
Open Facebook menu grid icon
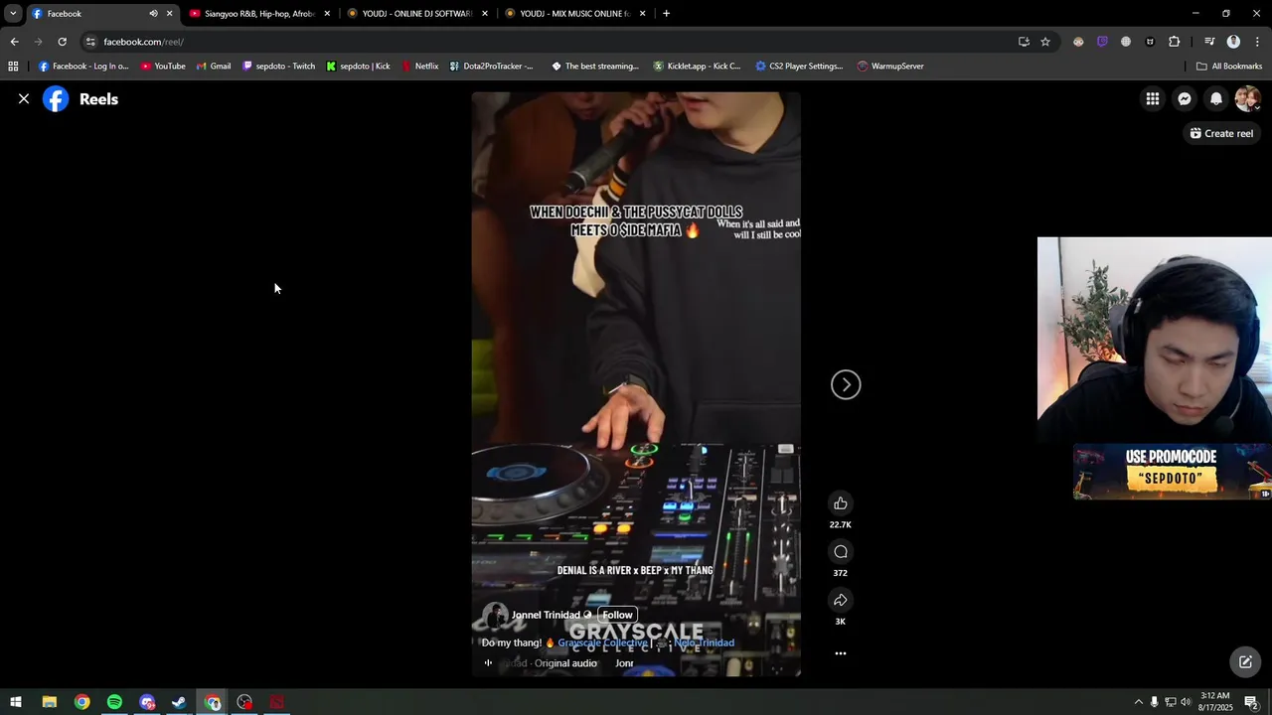pyautogui.click(x=1153, y=99)
